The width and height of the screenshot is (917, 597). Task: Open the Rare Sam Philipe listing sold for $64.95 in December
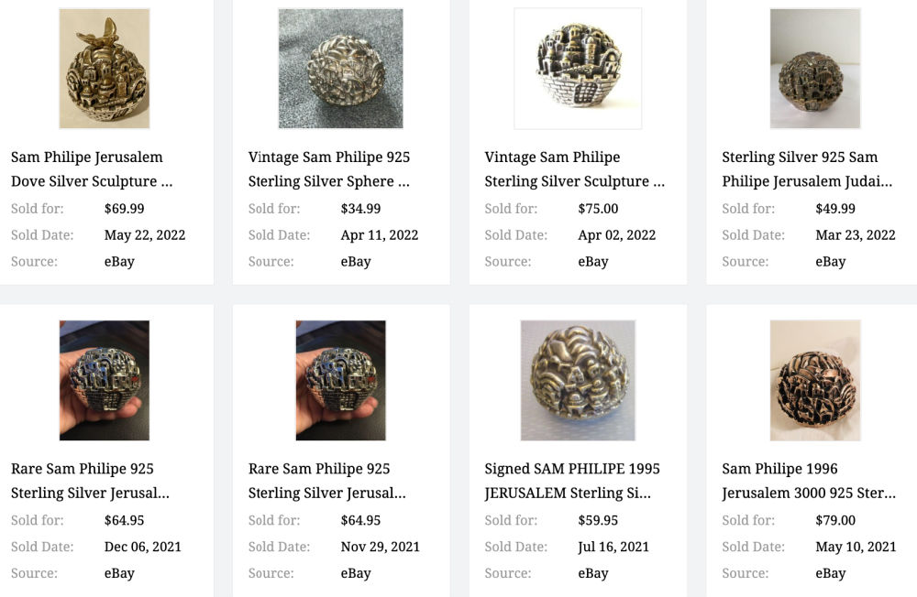click(x=90, y=481)
